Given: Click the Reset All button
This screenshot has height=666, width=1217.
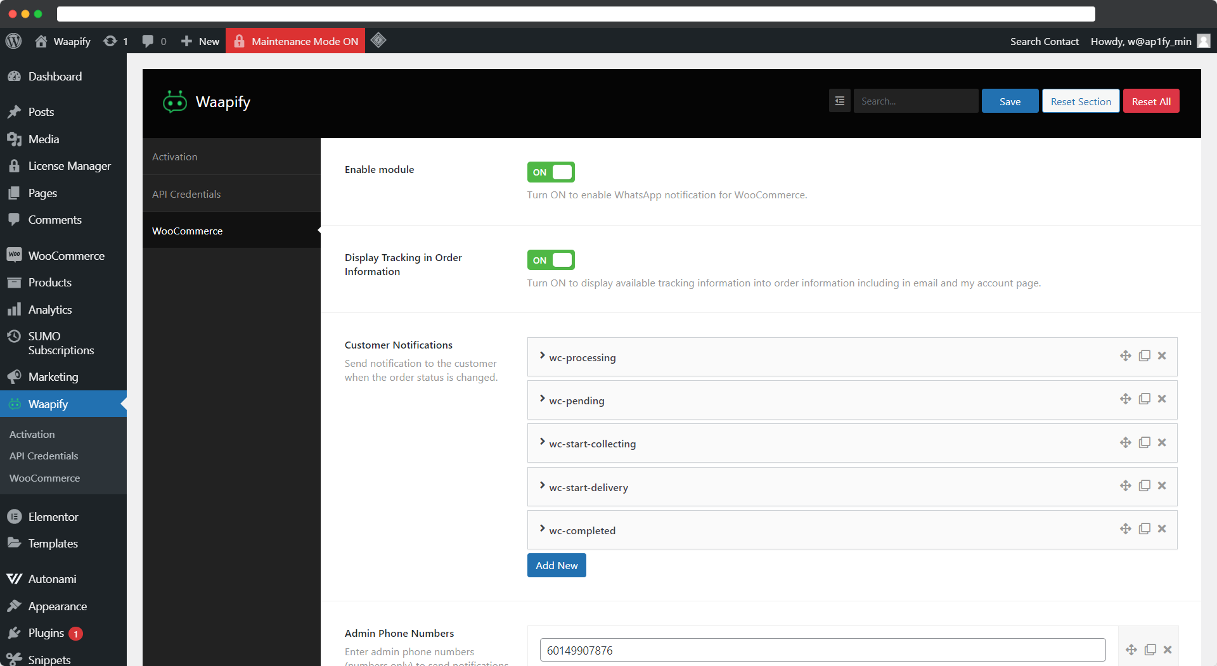Looking at the screenshot, I should pyautogui.click(x=1151, y=101).
